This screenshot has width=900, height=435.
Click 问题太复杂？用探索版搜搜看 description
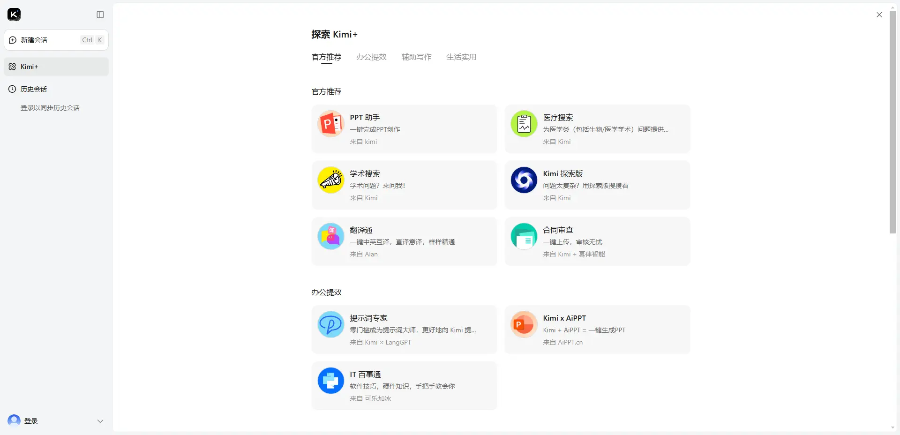[585, 186]
